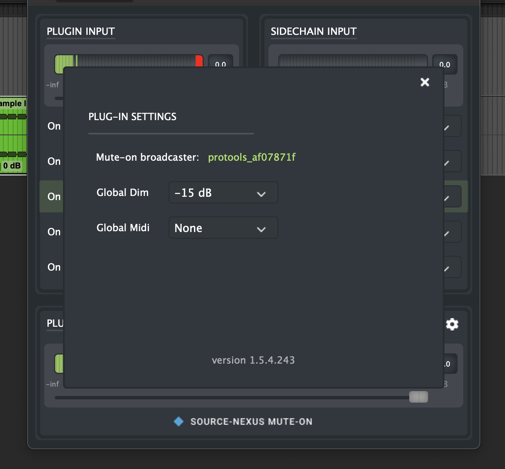Open the Global Midi None dropdown
The width and height of the screenshot is (505, 469).
pos(223,228)
